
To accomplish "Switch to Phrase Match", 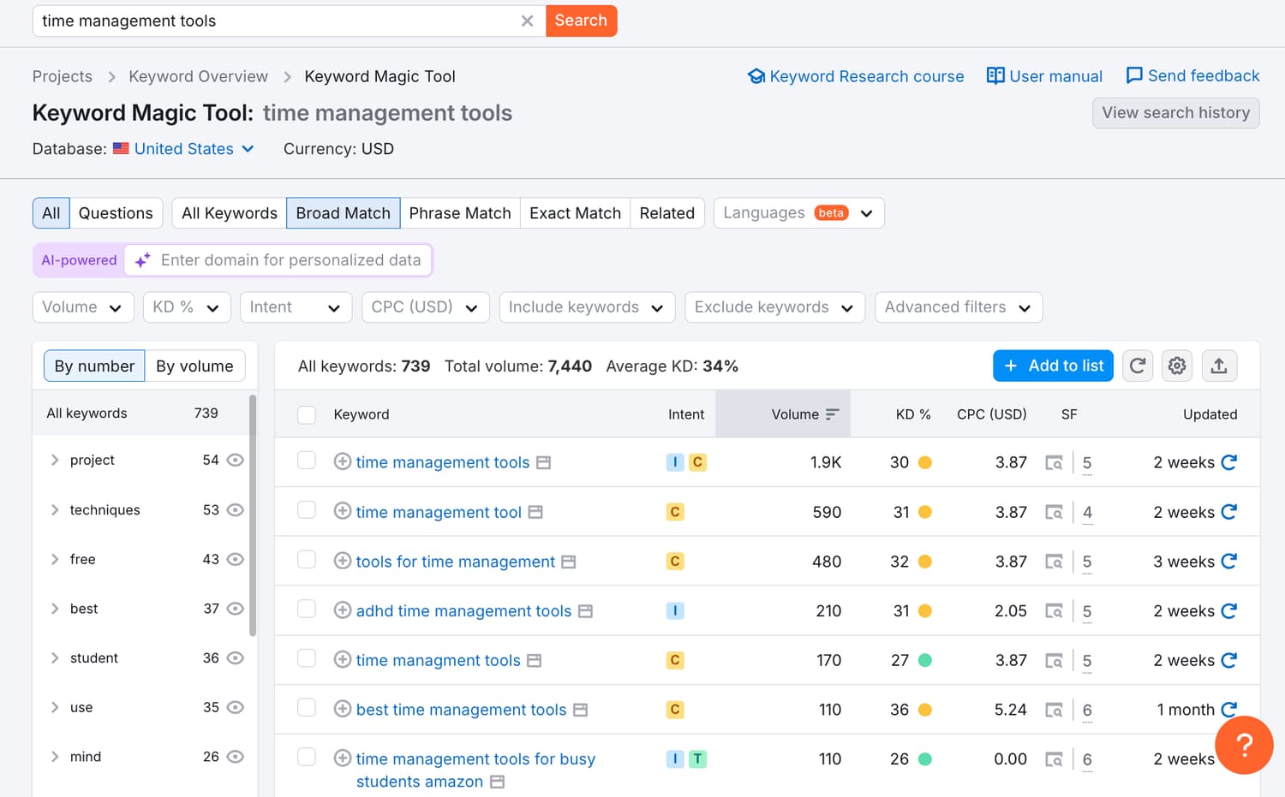I will tap(460, 213).
